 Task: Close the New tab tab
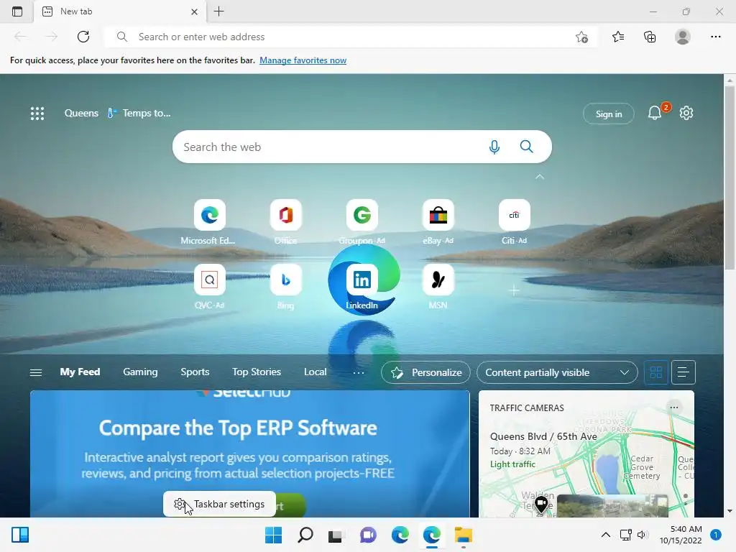click(194, 11)
